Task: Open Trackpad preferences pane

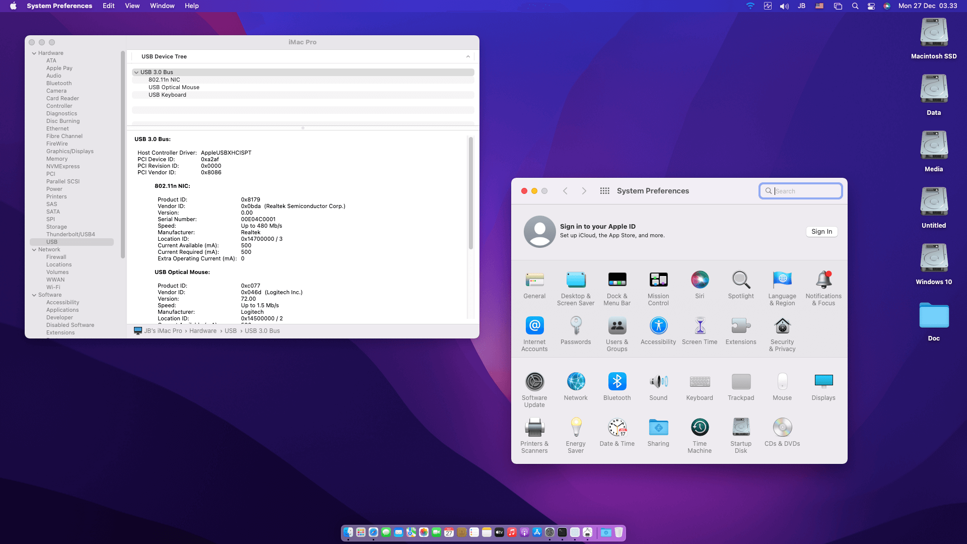Action: pyautogui.click(x=741, y=387)
